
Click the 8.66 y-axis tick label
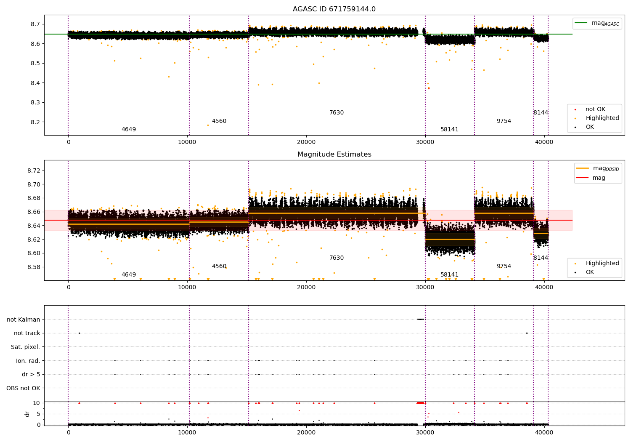[x=34, y=212]
